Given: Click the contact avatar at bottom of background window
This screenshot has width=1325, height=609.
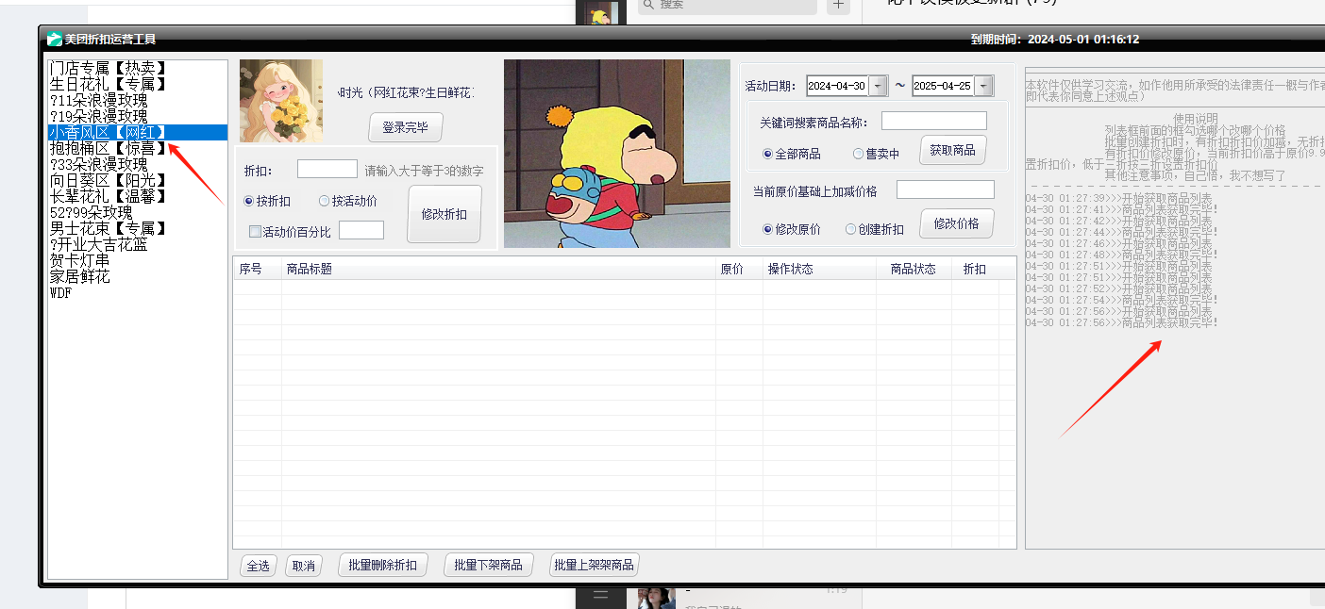Looking at the screenshot, I should coord(656,597).
